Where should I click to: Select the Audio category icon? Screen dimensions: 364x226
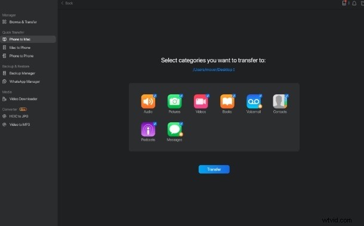[148, 101]
